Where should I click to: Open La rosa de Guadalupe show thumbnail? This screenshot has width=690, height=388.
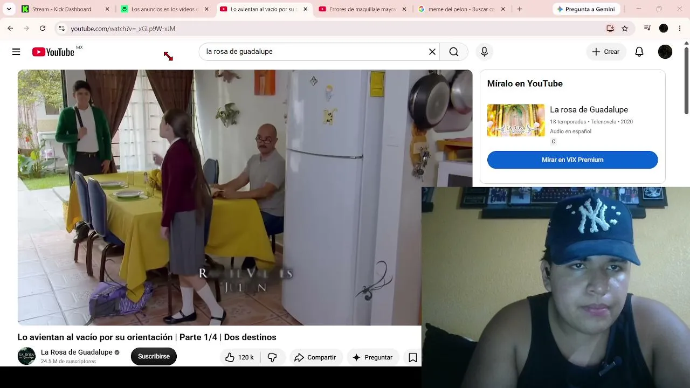[x=516, y=120]
